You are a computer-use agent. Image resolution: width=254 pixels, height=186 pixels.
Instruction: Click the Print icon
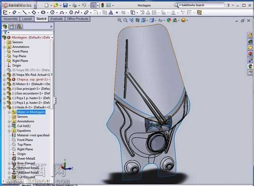[74, 5]
